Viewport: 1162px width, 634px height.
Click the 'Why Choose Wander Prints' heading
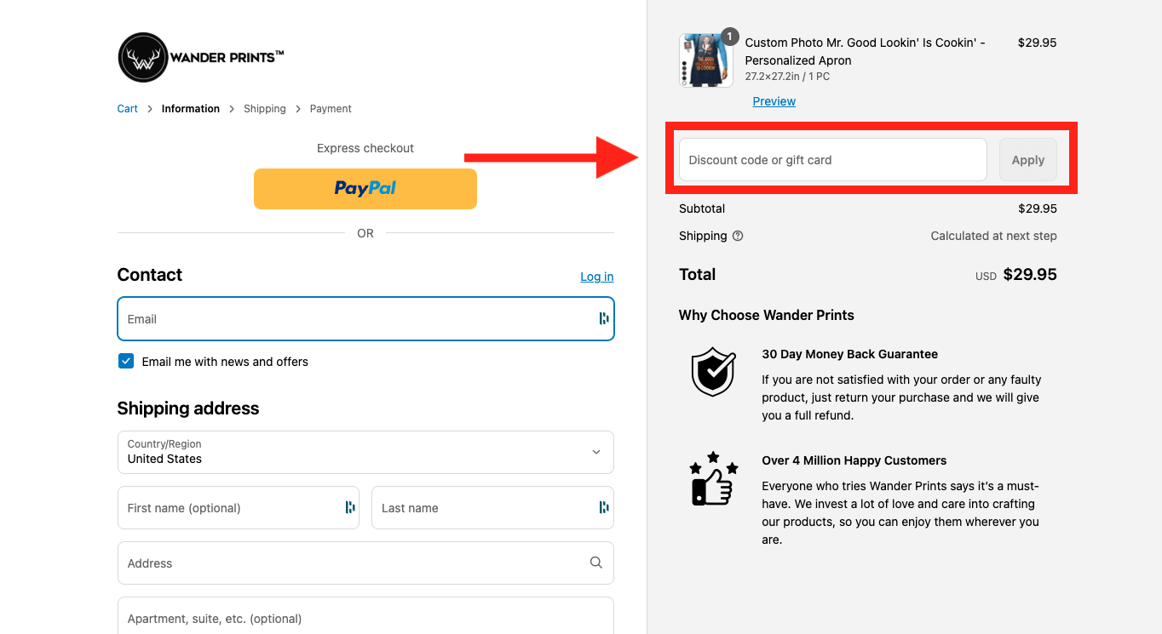tap(767, 315)
